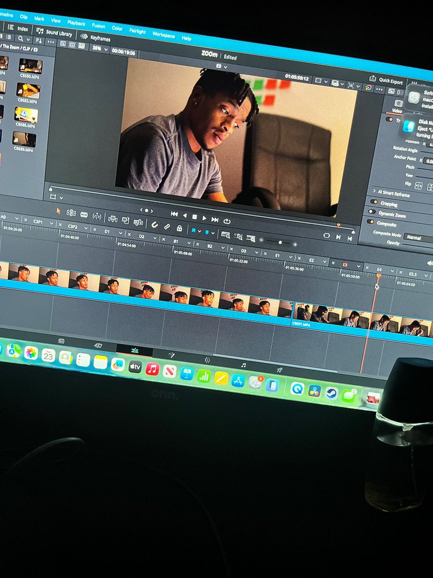The image size is (433, 578).
Task: Toggle loop playback
Action: 227,221
